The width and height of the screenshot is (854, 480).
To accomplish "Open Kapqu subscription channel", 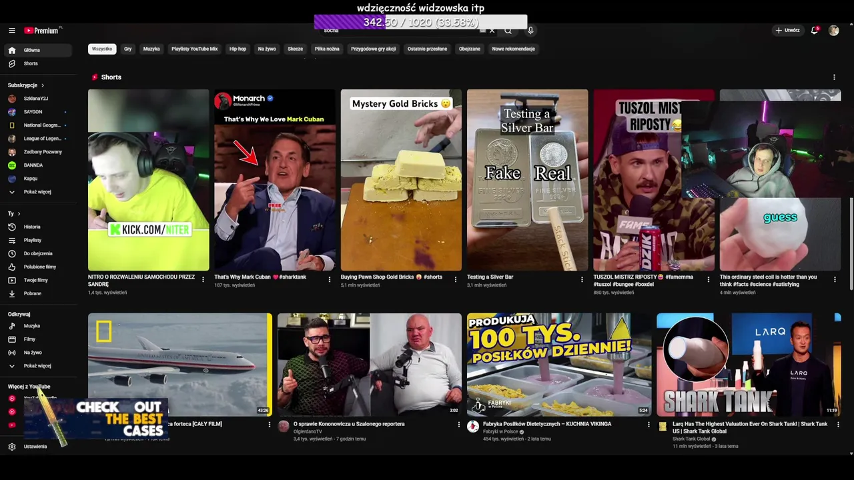I will pos(38,179).
